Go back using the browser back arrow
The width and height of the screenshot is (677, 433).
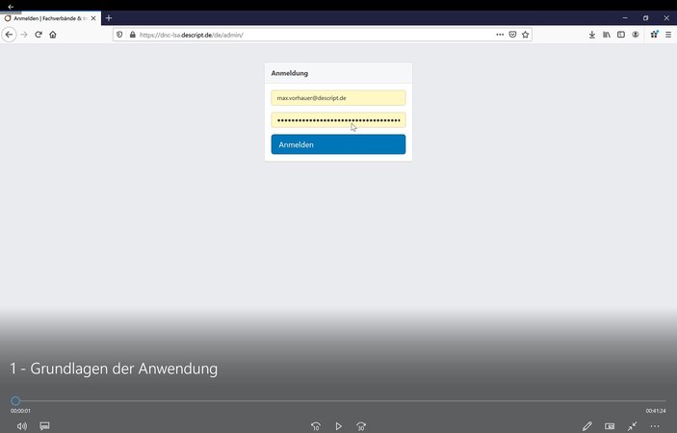(x=9, y=35)
